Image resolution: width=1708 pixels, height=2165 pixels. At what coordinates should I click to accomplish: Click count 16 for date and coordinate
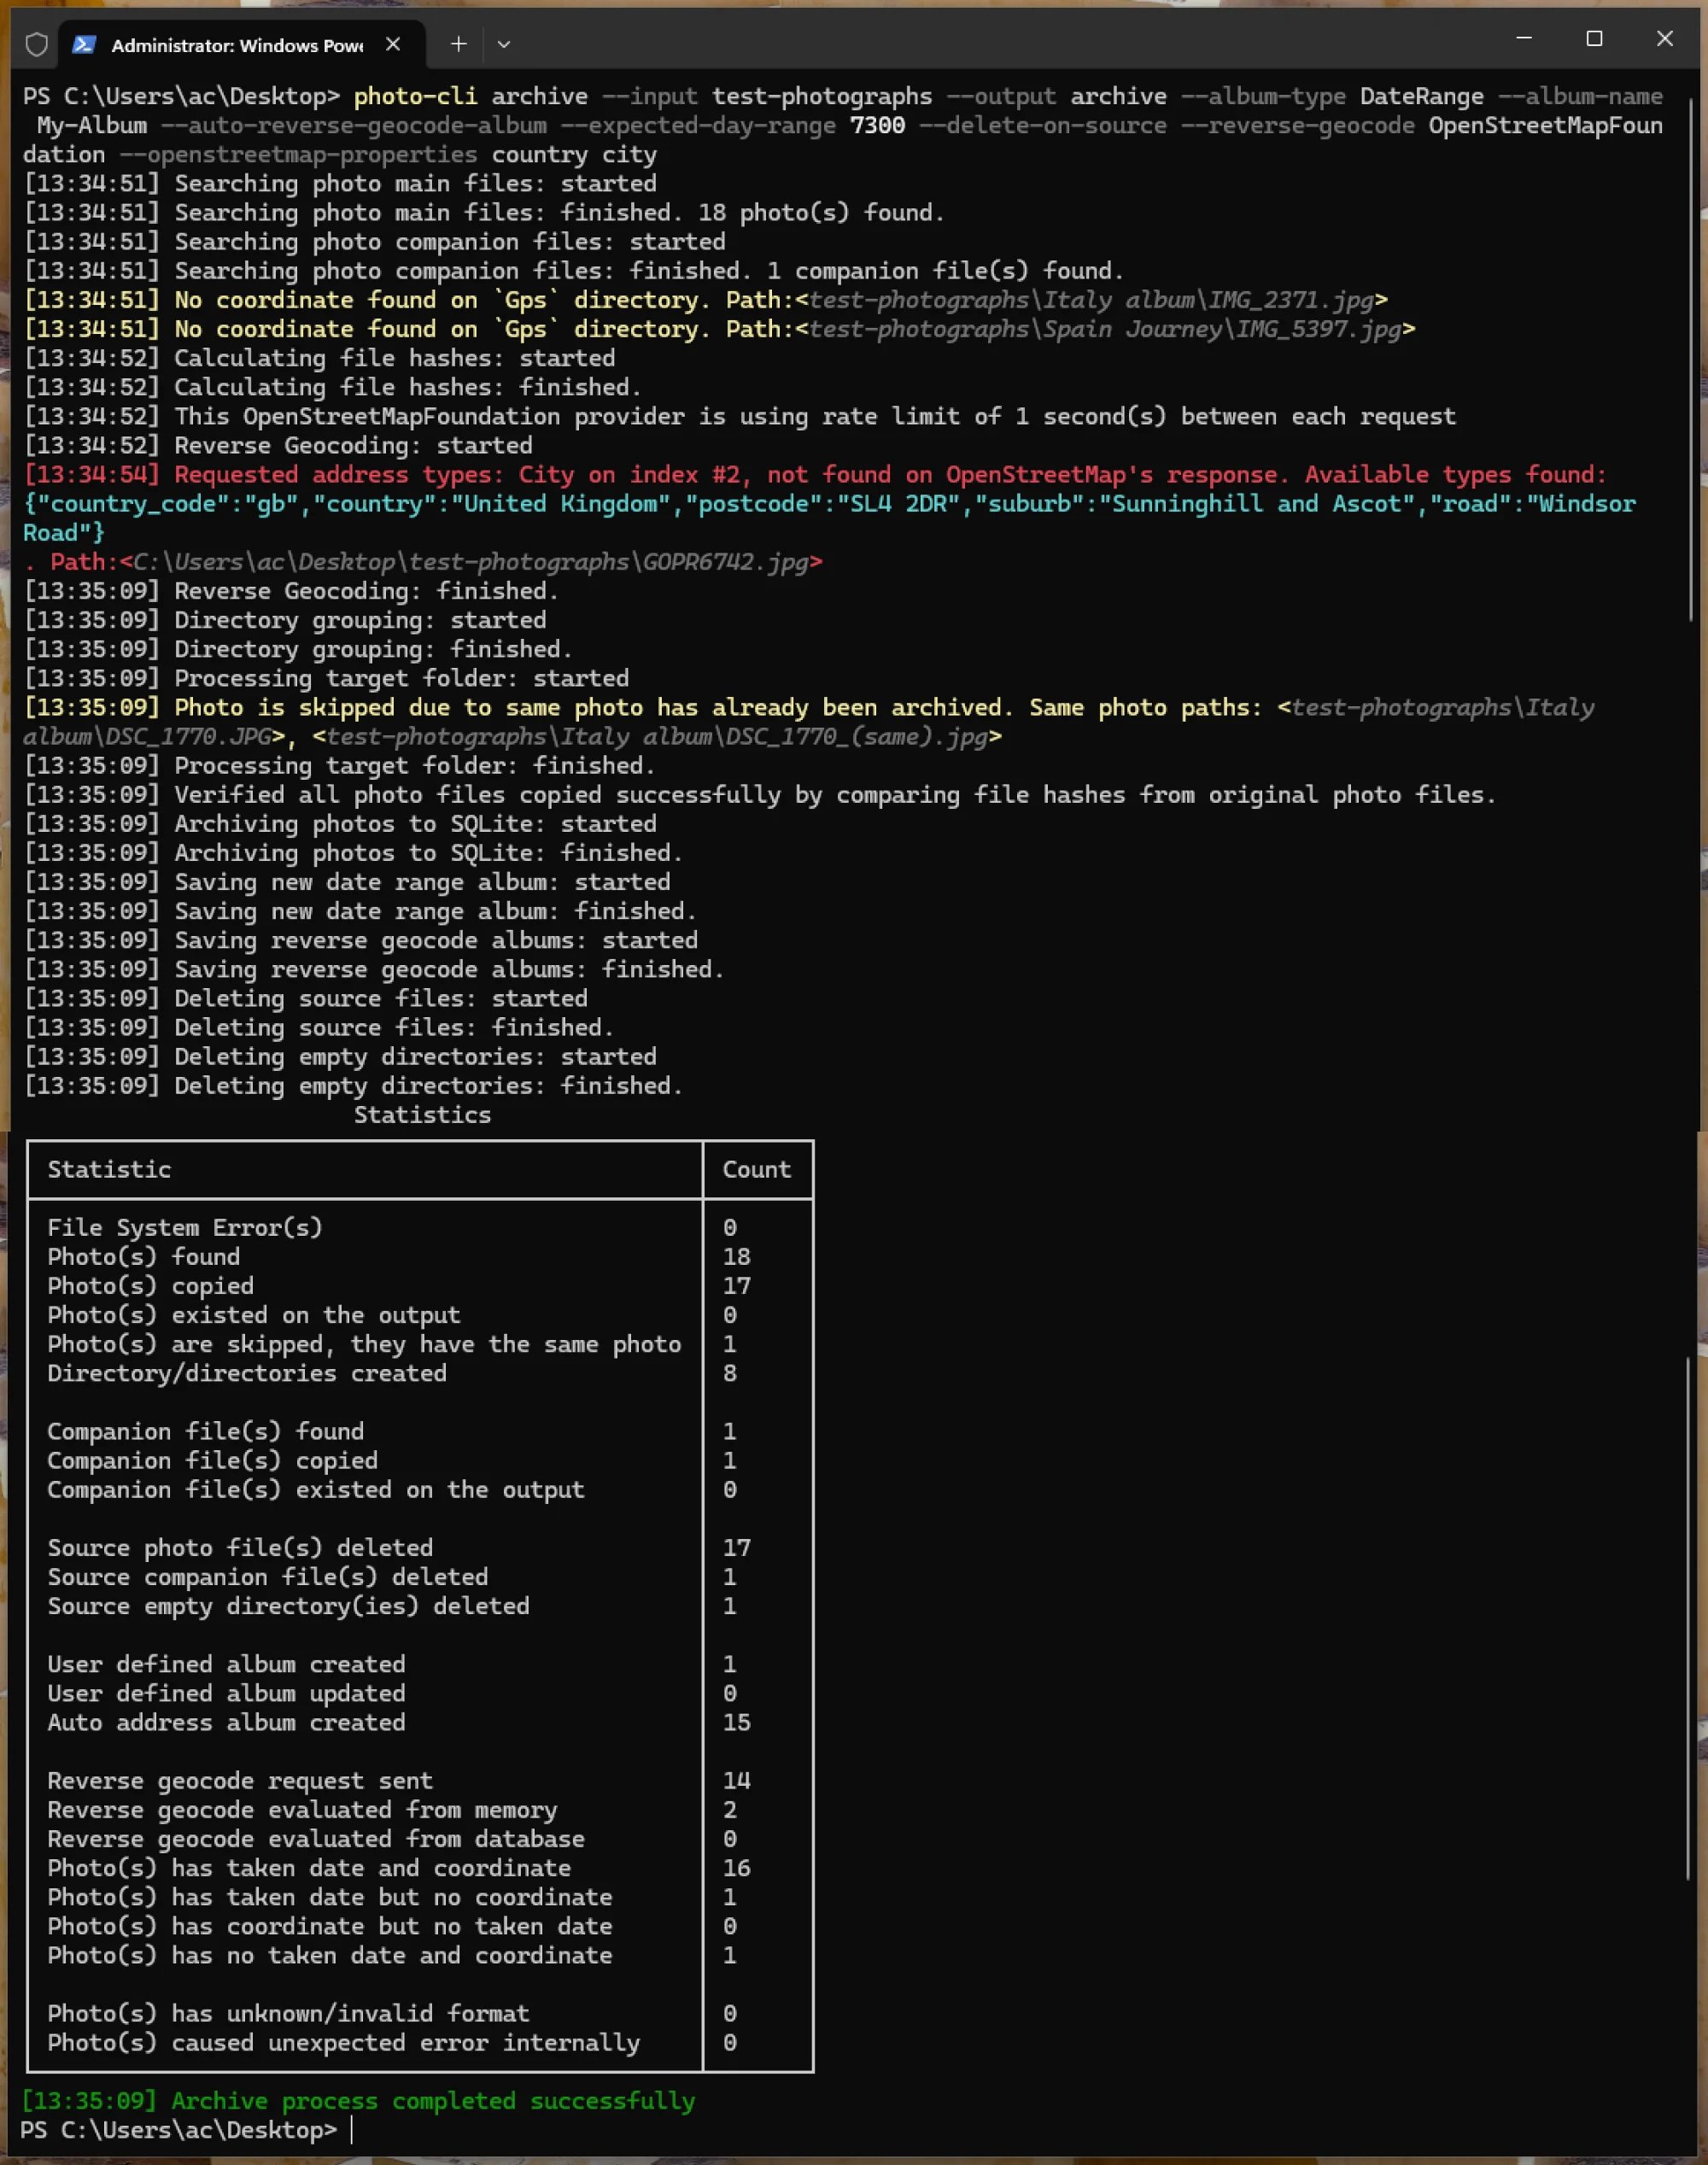point(737,1869)
